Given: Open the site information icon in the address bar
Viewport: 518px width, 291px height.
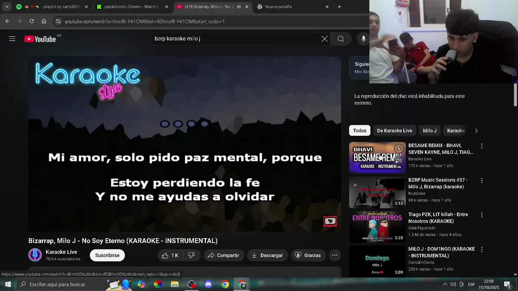Looking at the screenshot, I should (58, 21).
